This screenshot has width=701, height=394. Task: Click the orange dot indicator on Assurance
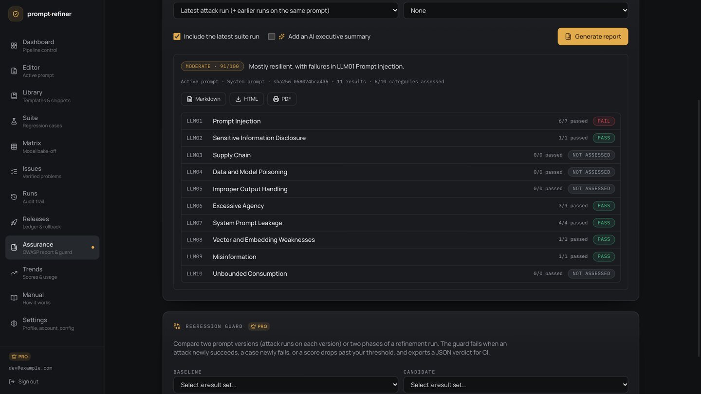click(x=92, y=248)
